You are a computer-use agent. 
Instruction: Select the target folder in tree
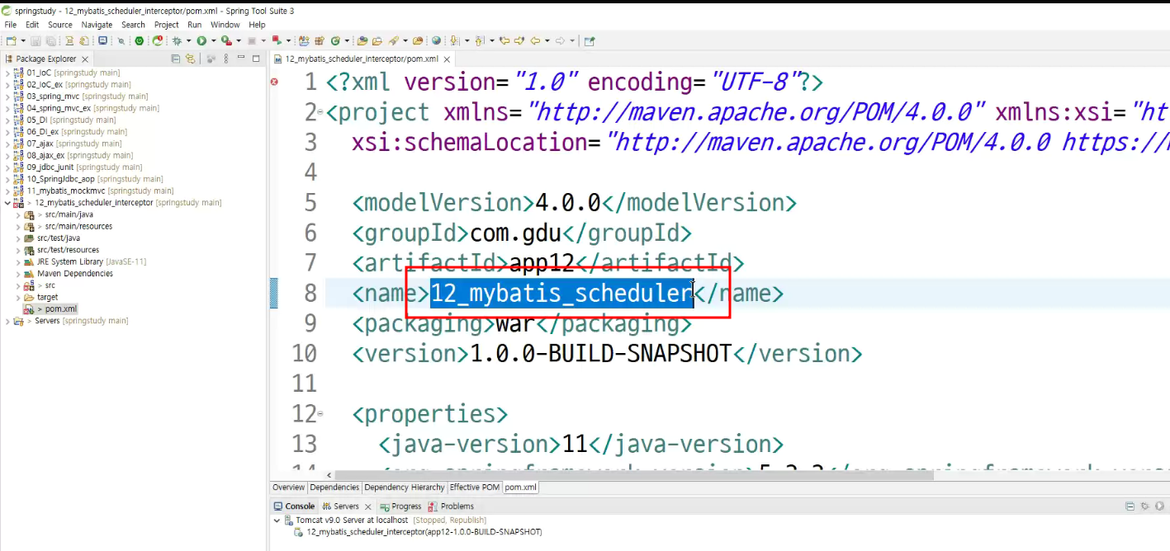(x=47, y=297)
